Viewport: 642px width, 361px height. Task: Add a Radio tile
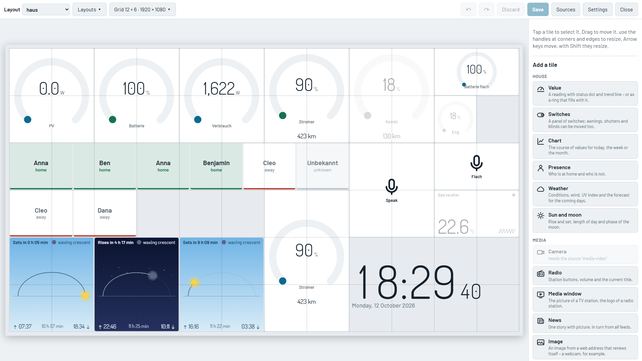pyautogui.click(x=585, y=276)
